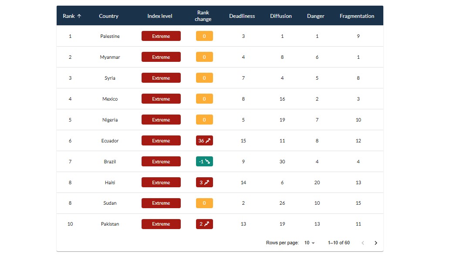Click Palestine's zero rank change badge
The height and width of the screenshot is (260, 470).
click(204, 36)
